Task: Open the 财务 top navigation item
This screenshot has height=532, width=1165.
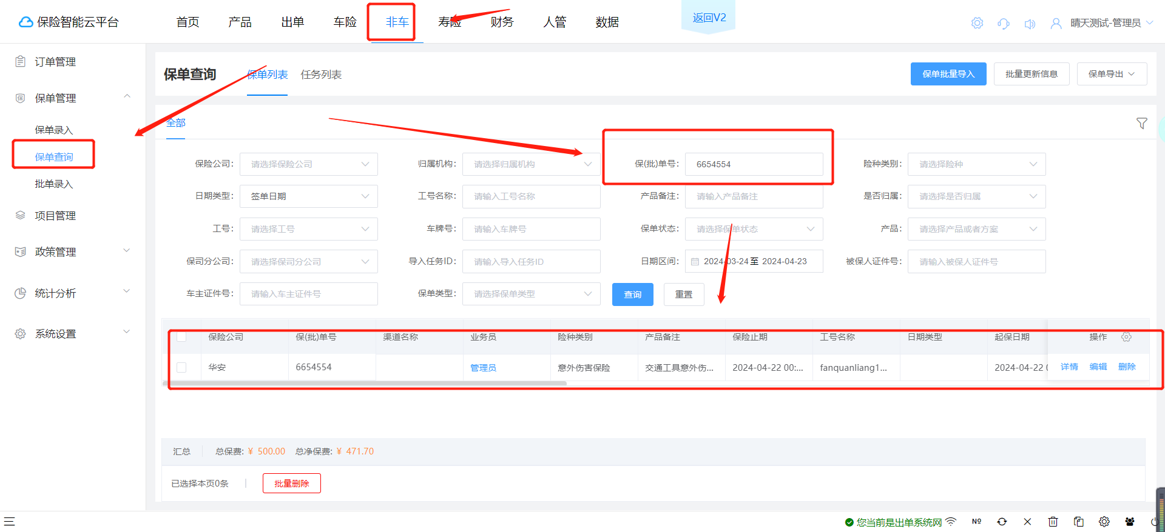Action: (502, 22)
